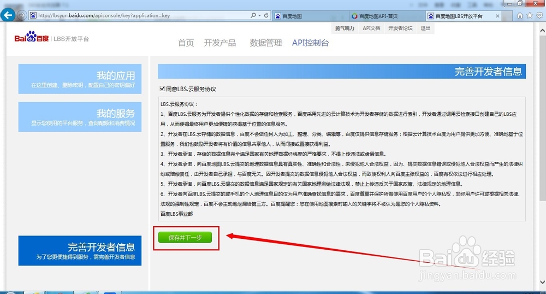
Task: Click the LBS.云服务协议： heading text
Action: 179,104
